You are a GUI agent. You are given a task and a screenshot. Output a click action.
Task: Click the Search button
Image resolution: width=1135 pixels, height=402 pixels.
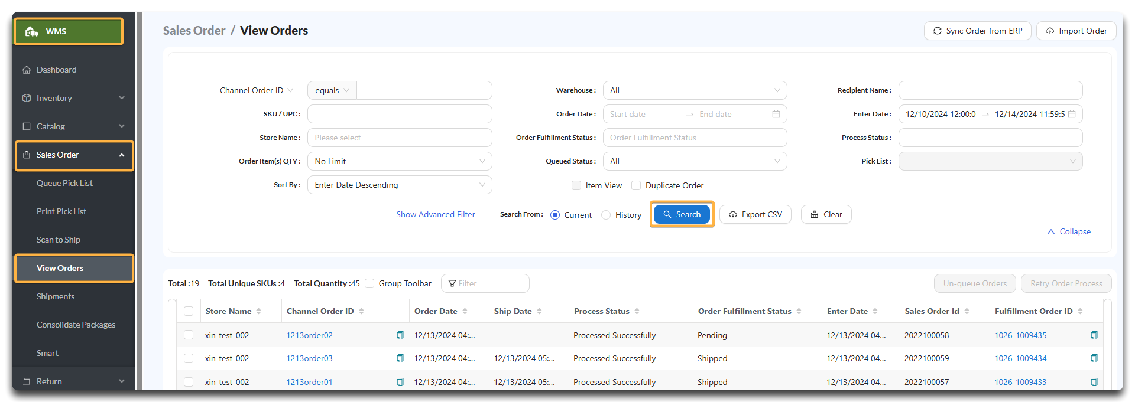pyautogui.click(x=682, y=214)
